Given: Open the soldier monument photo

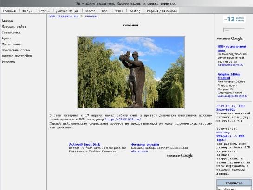Looking at the screenshot, I should (x=131, y=72).
